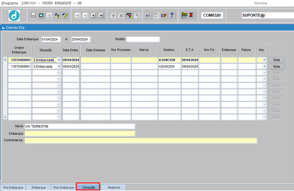Click the SUPORTE@ user field
The height and width of the screenshot is (191, 294).
click(268, 15)
